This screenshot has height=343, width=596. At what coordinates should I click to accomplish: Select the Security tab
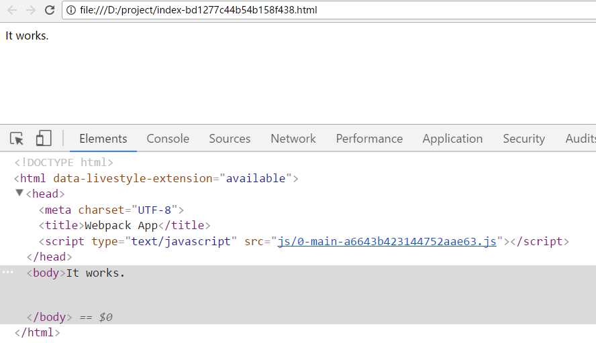click(x=524, y=139)
